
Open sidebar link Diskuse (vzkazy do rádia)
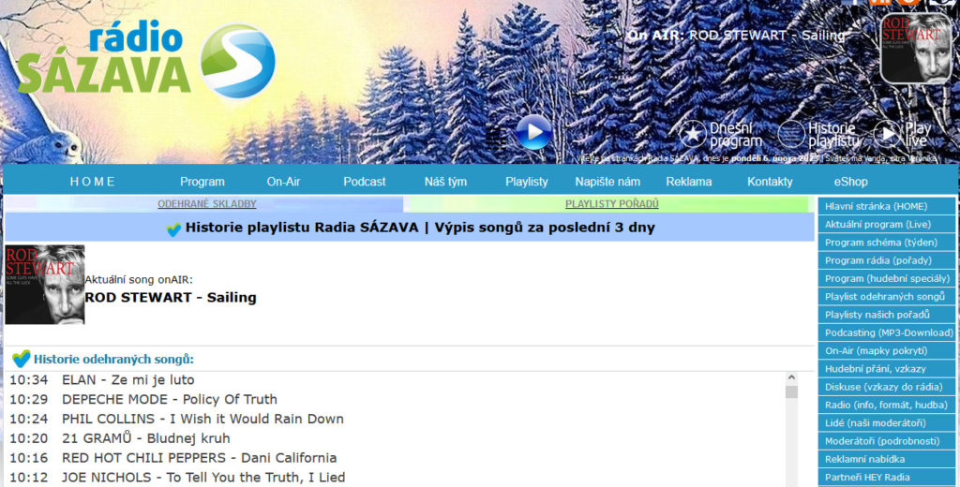pos(887,387)
